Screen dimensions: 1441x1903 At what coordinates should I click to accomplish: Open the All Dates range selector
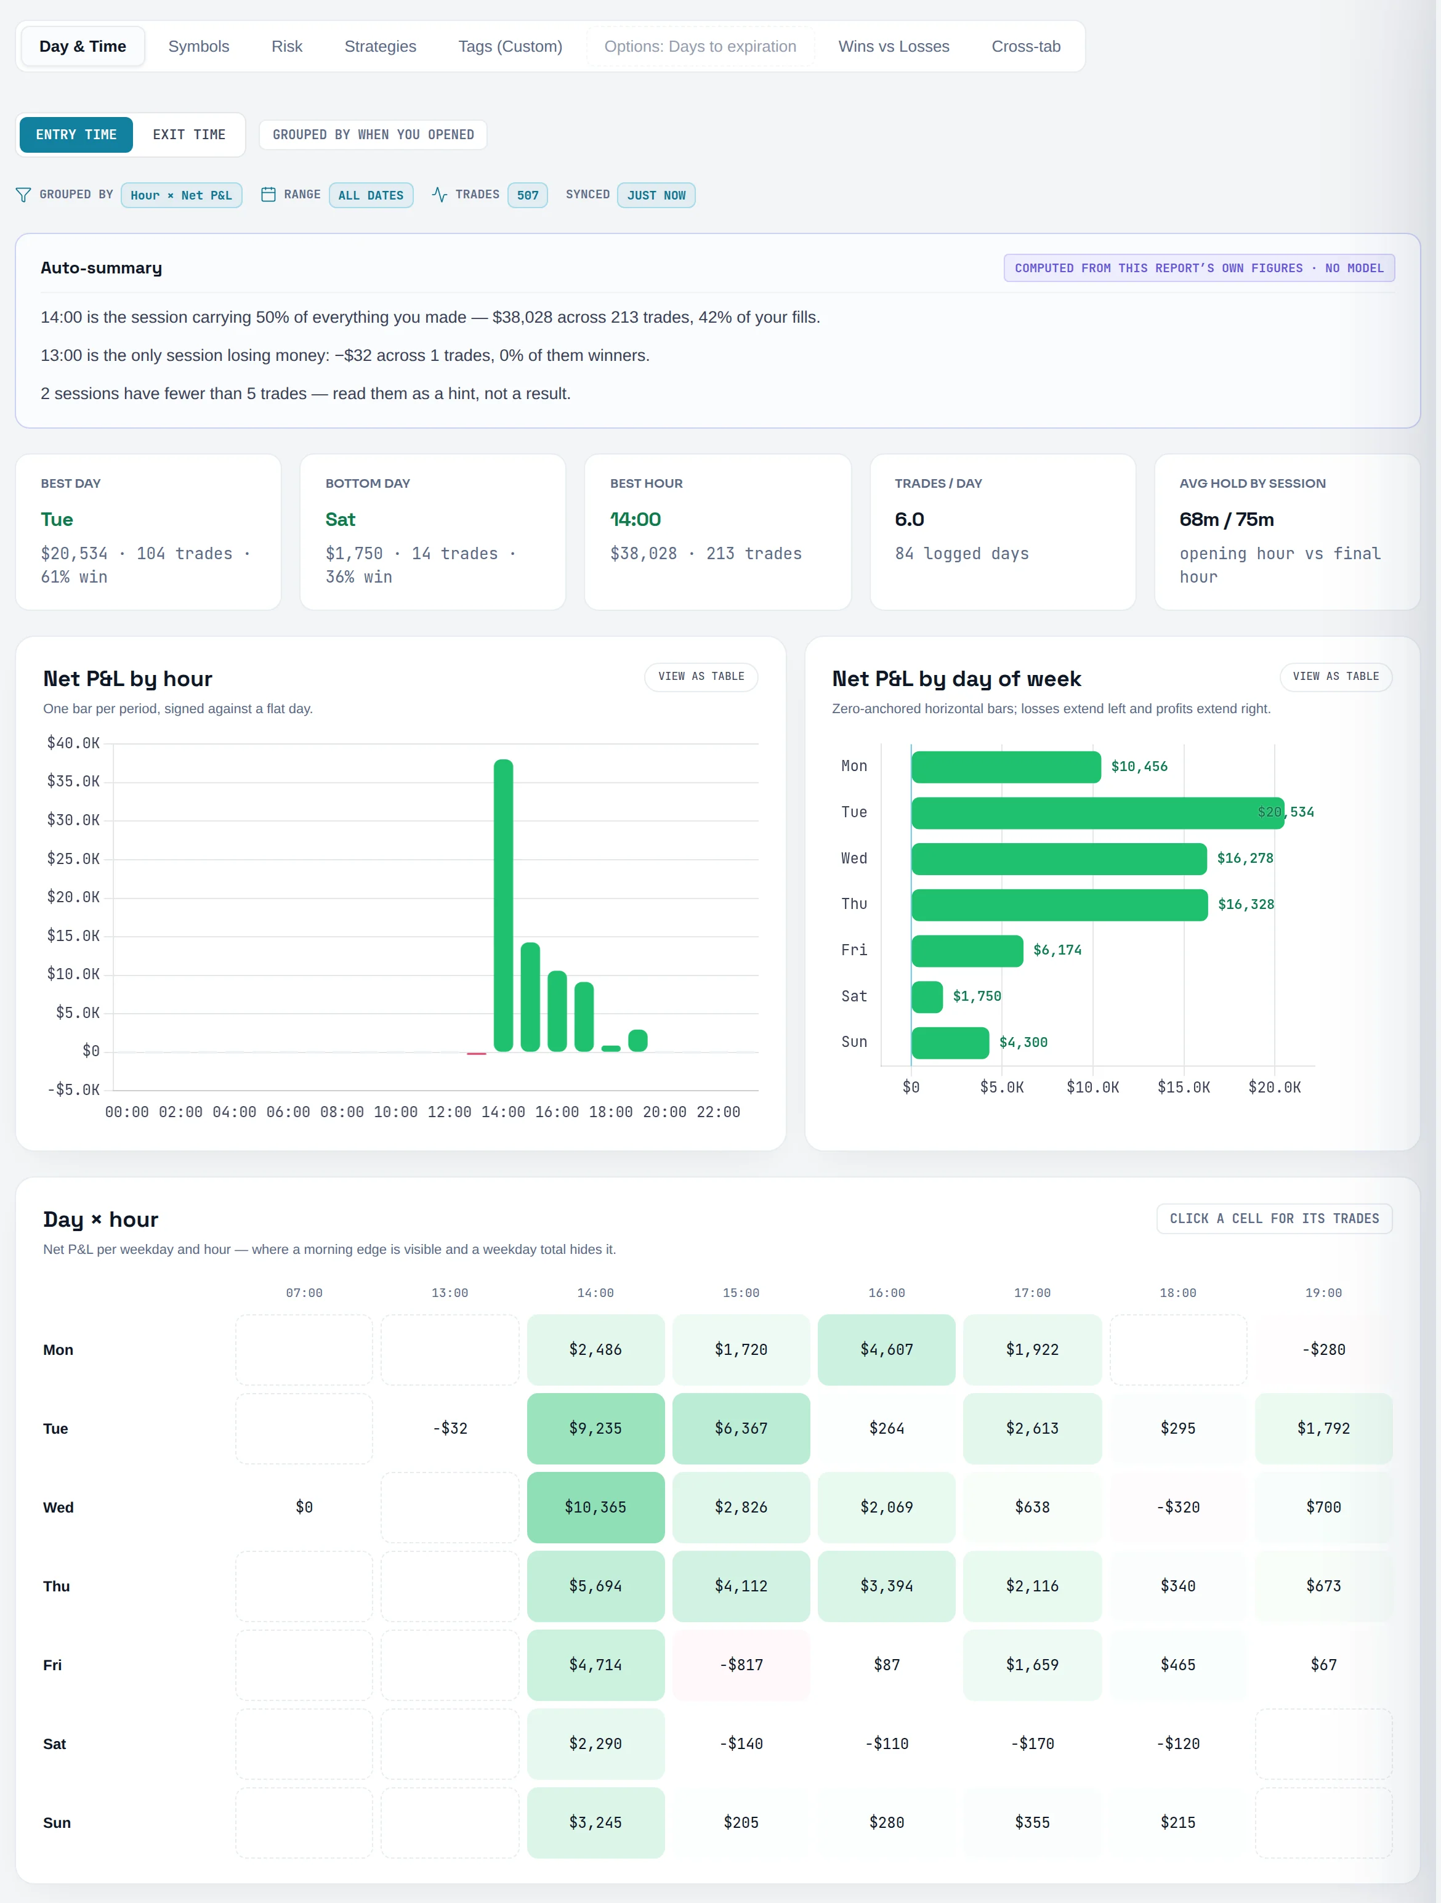pos(371,195)
